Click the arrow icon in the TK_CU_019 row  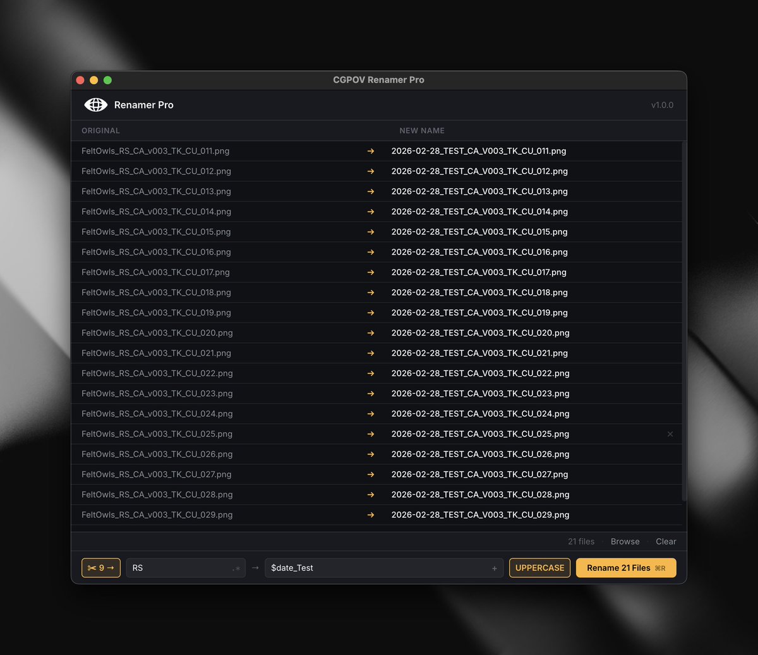click(x=371, y=313)
